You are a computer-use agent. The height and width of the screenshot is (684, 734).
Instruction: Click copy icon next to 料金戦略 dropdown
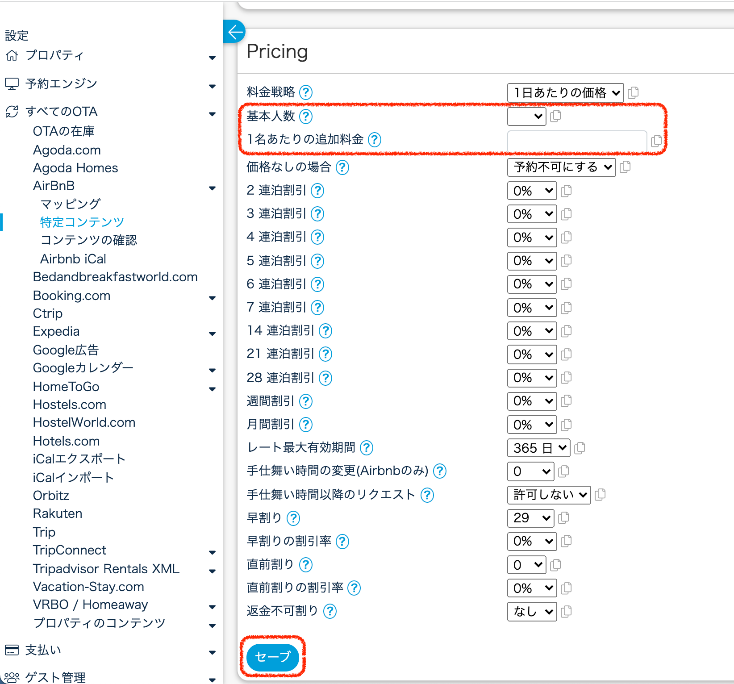click(633, 92)
